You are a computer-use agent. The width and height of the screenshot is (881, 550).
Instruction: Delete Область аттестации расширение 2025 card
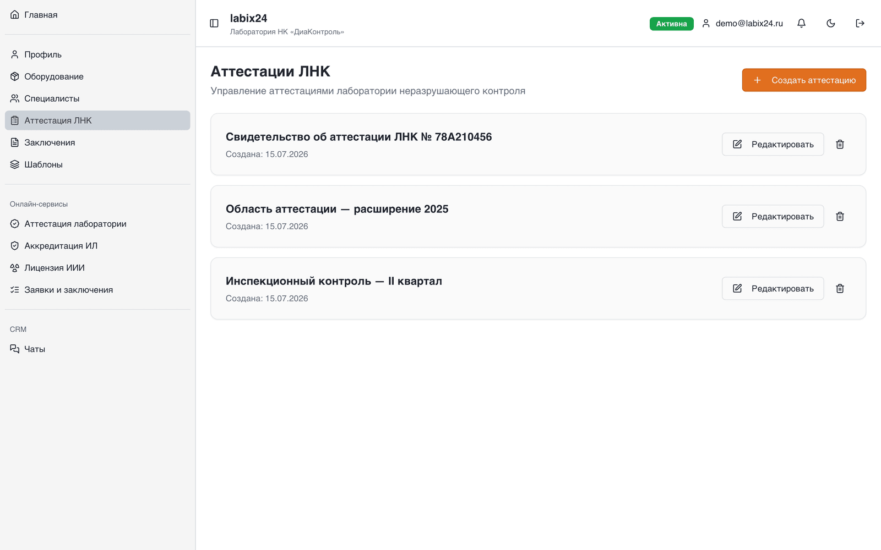pyautogui.click(x=840, y=216)
